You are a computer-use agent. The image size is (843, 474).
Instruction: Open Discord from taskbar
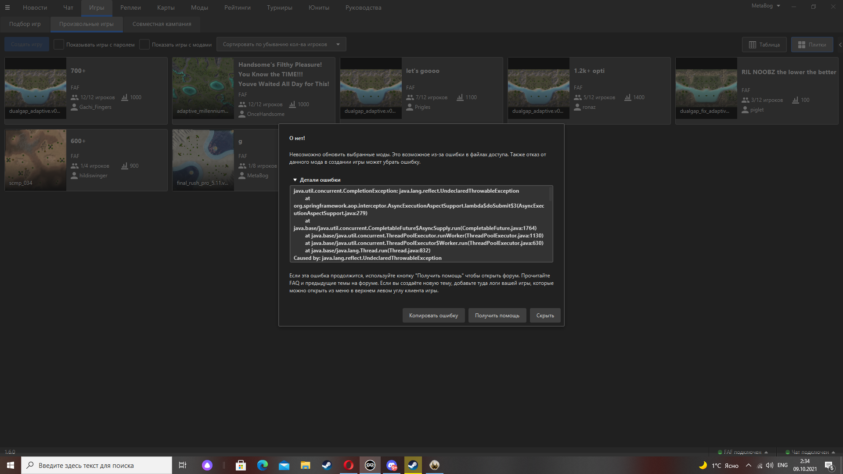click(392, 465)
